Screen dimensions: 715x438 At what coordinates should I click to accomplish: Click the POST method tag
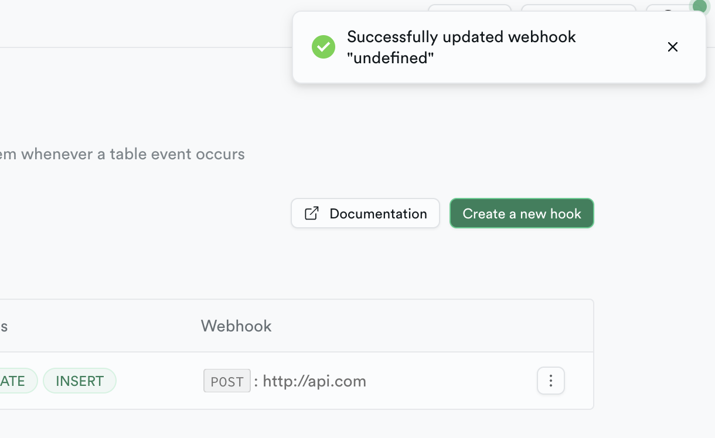click(227, 381)
